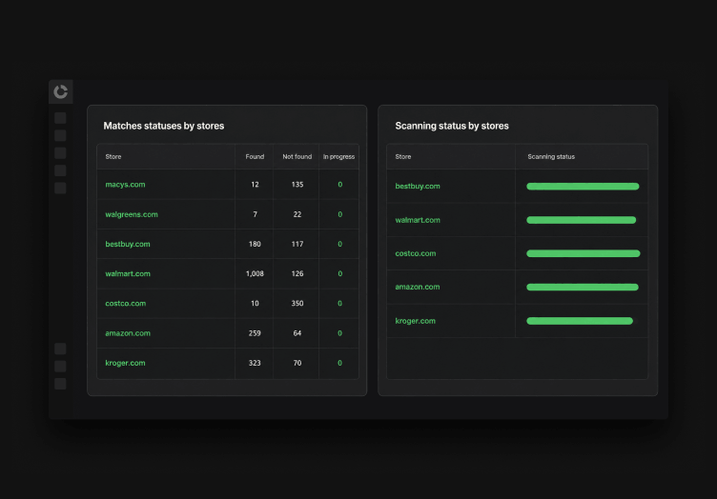Sort by In progress column header
Image resolution: width=717 pixels, height=499 pixels.
click(338, 156)
